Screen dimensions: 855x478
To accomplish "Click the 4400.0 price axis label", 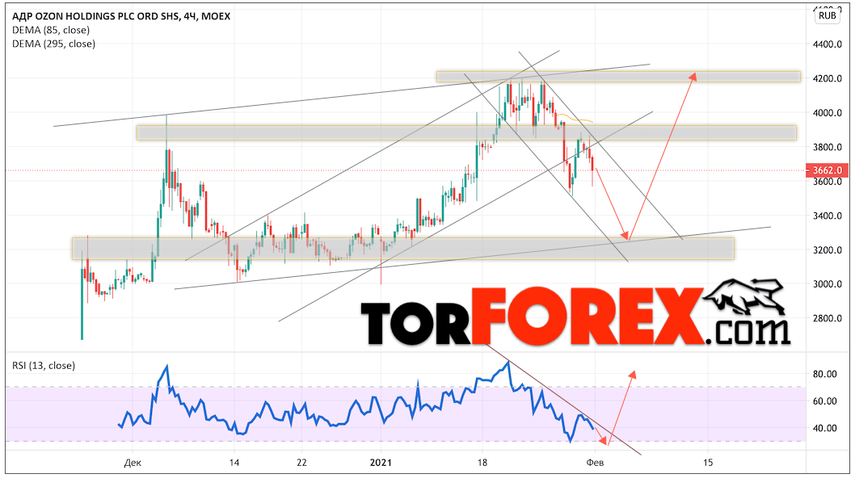I will [x=828, y=44].
